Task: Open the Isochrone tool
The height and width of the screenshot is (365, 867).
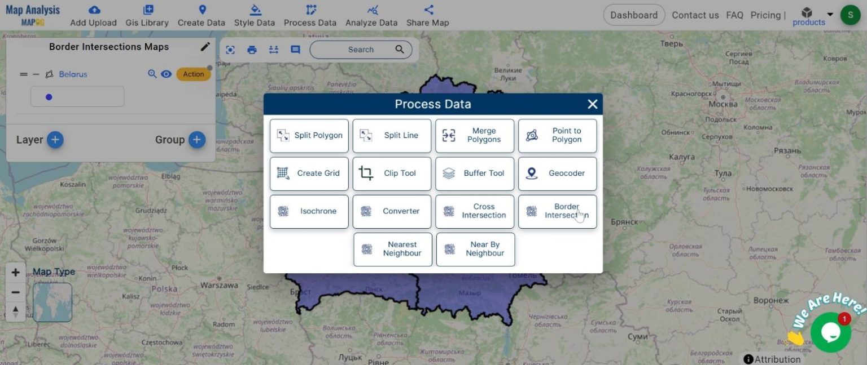Action: [309, 212]
